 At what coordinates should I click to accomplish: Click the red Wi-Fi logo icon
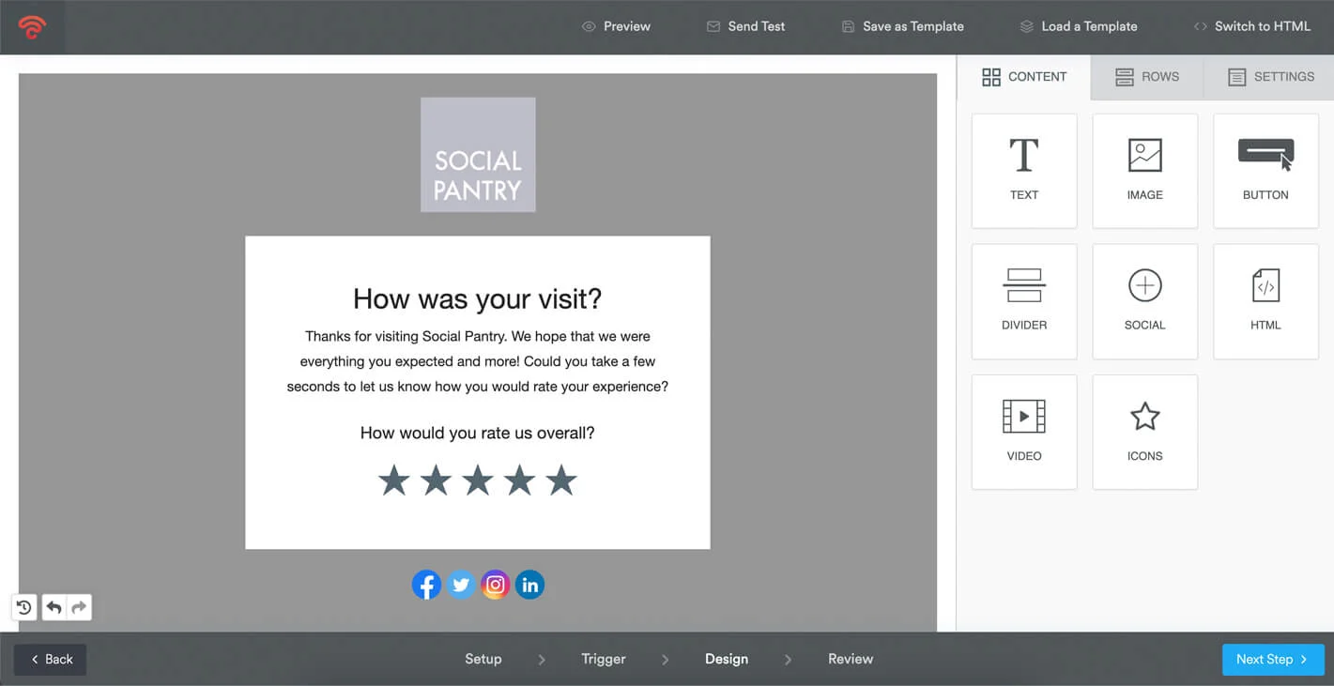[x=32, y=27]
